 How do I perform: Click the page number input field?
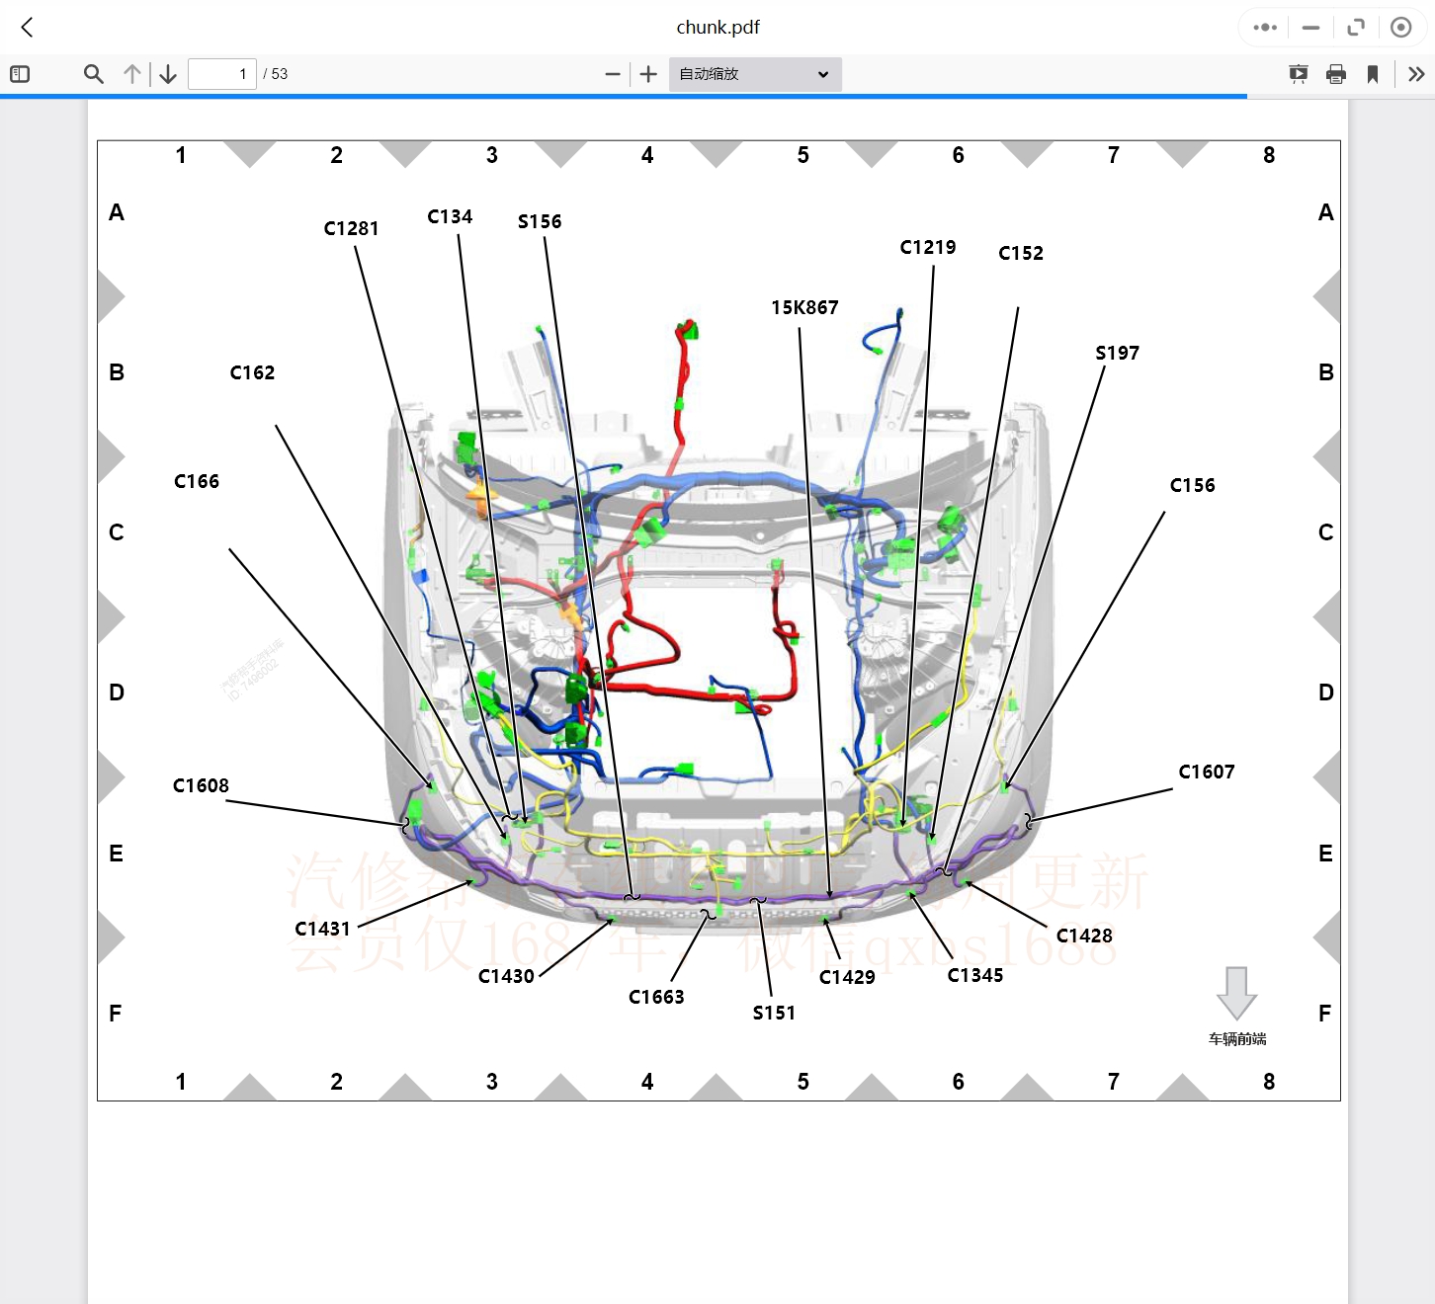(x=221, y=74)
